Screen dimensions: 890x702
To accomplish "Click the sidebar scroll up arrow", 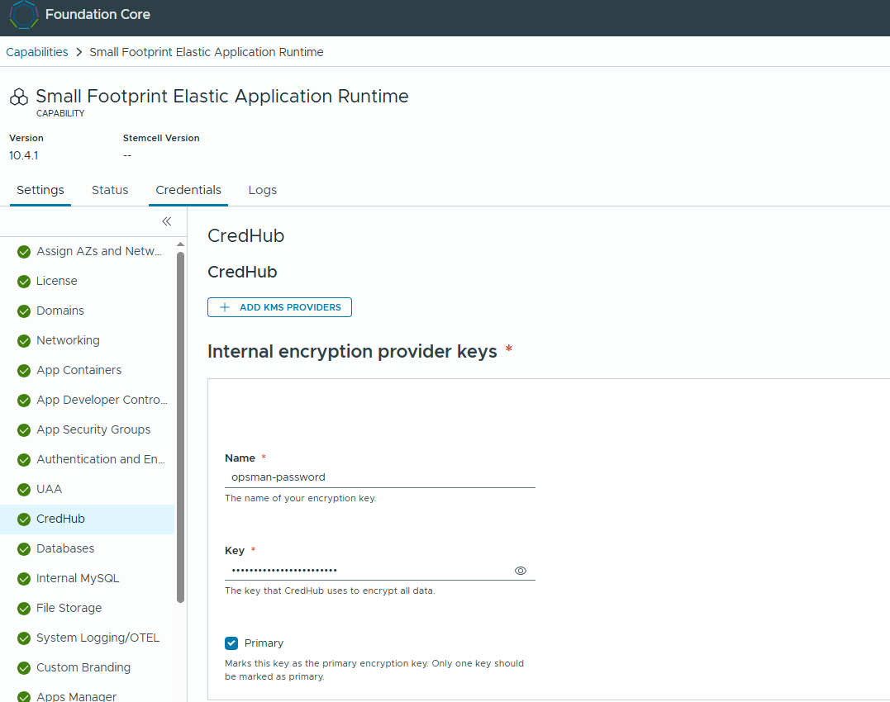I will (180, 244).
